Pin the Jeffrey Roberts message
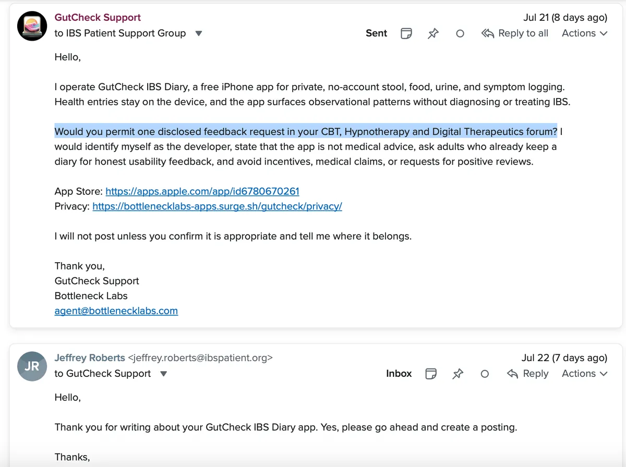The height and width of the screenshot is (467, 626). [458, 374]
